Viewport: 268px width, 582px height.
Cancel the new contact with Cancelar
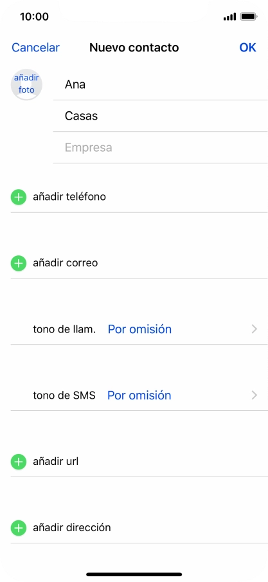[35, 48]
